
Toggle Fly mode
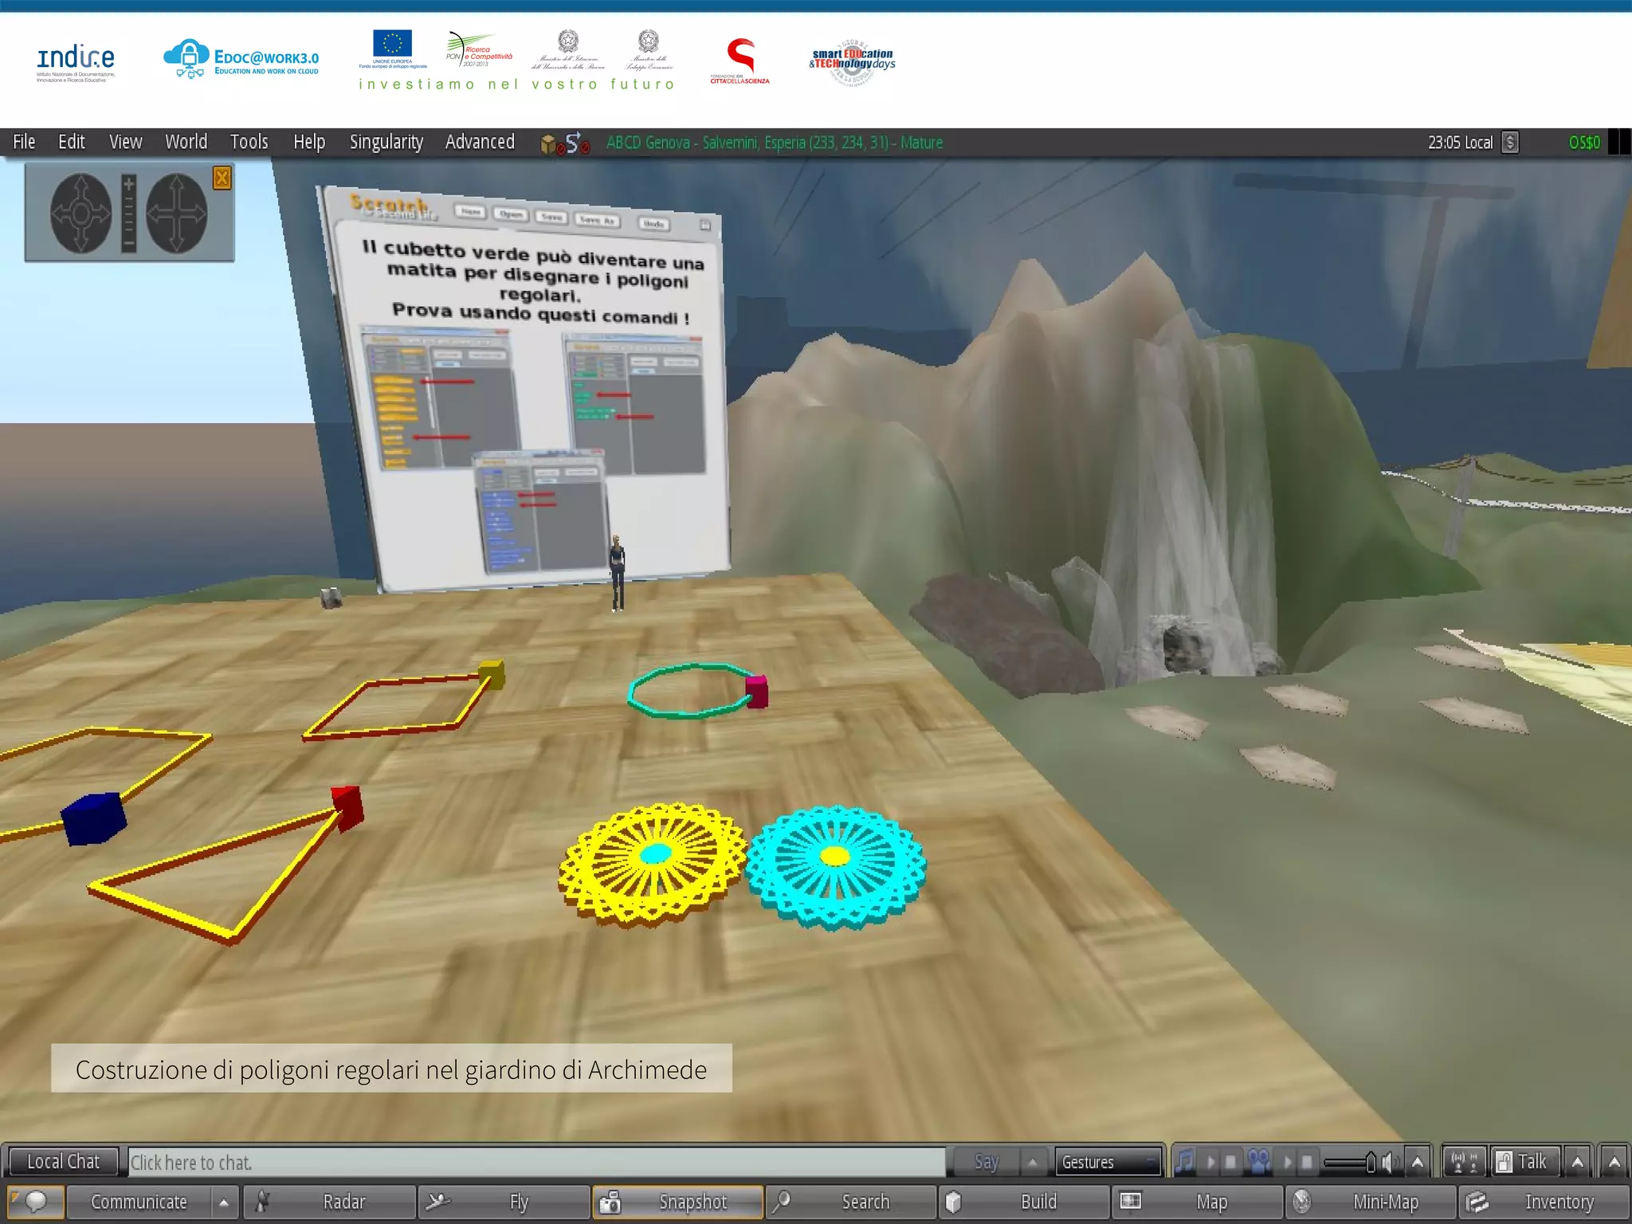(x=503, y=1202)
